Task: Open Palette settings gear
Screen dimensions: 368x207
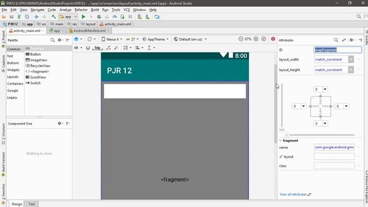Action: click(60, 40)
